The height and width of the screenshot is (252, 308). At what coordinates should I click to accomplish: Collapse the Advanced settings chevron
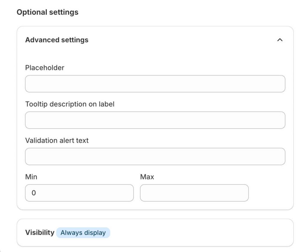[x=280, y=40]
